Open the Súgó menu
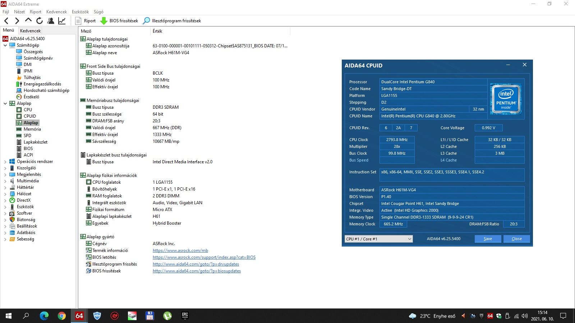Image resolution: width=575 pixels, height=323 pixels. point(98,12)
